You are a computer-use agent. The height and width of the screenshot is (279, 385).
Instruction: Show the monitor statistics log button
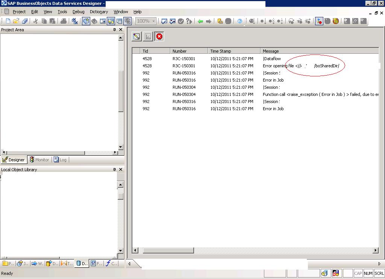[x=148, y=36]
